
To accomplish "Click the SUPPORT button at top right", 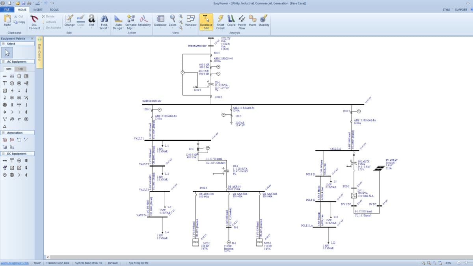I will pyautogui.click(x=461, y=9).
